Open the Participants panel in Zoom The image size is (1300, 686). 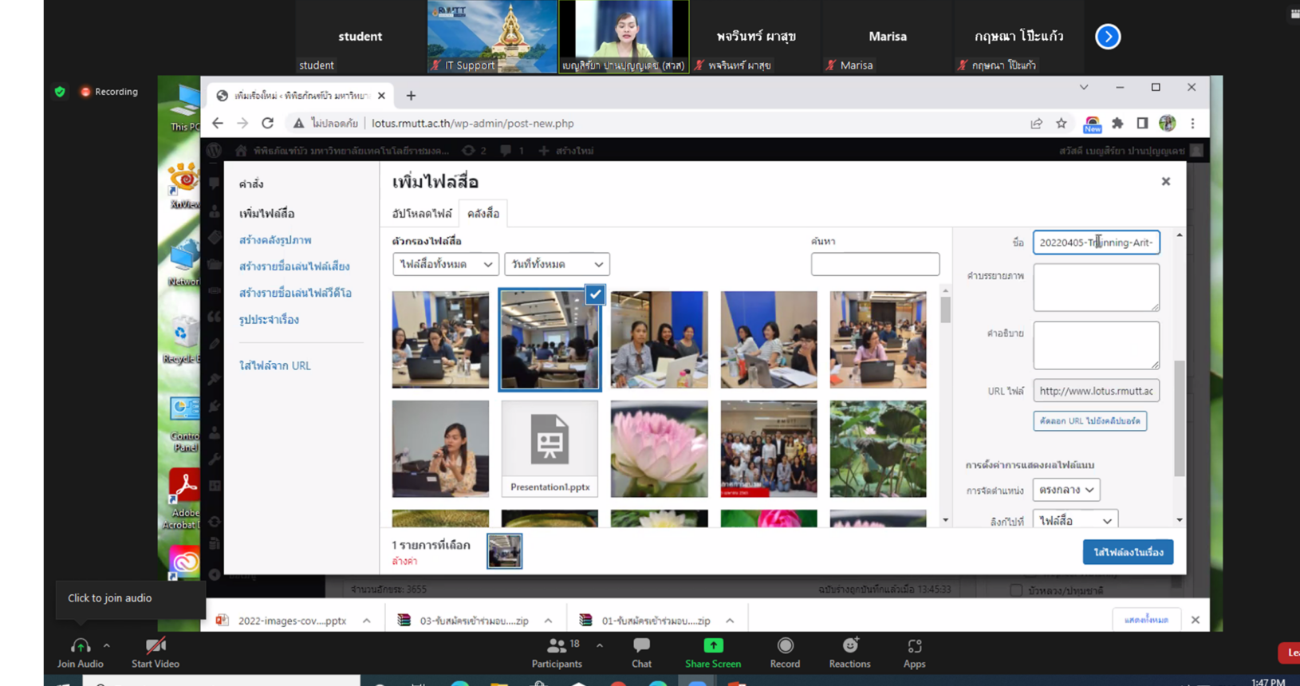click(x=557, y=652)
